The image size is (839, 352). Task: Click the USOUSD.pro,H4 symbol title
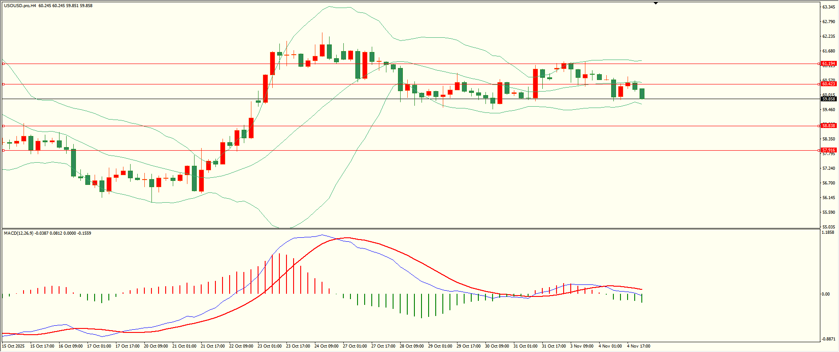click(x=20, y=6)
